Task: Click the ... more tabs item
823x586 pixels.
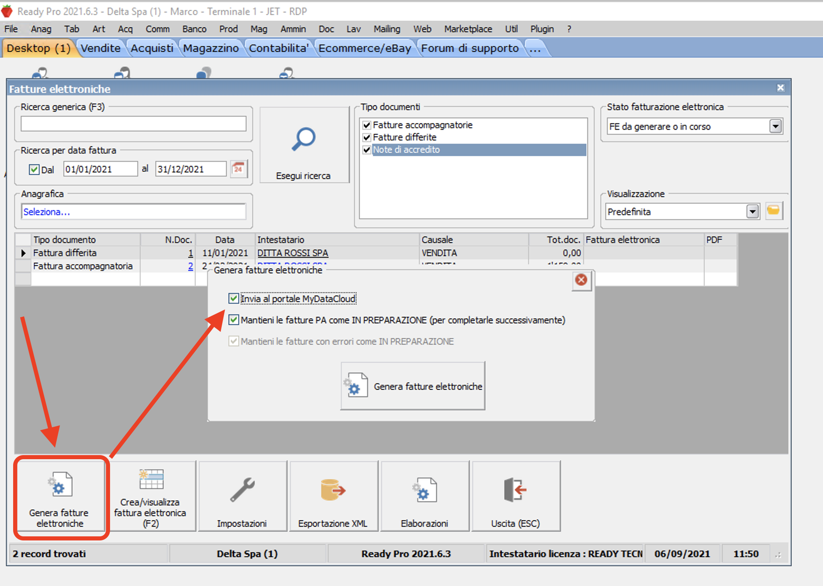Action: click(x=535, y=48)
